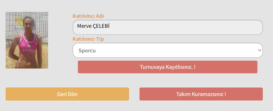Click the volleyball net in photo background
The height and width of the screenshot is (111, 273).
click(42, 26)
